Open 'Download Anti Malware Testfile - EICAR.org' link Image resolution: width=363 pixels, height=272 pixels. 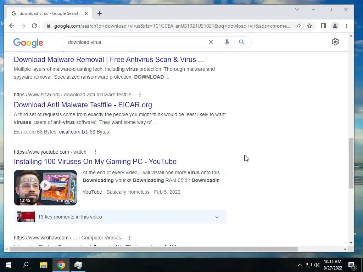click(x=83, y=105)
